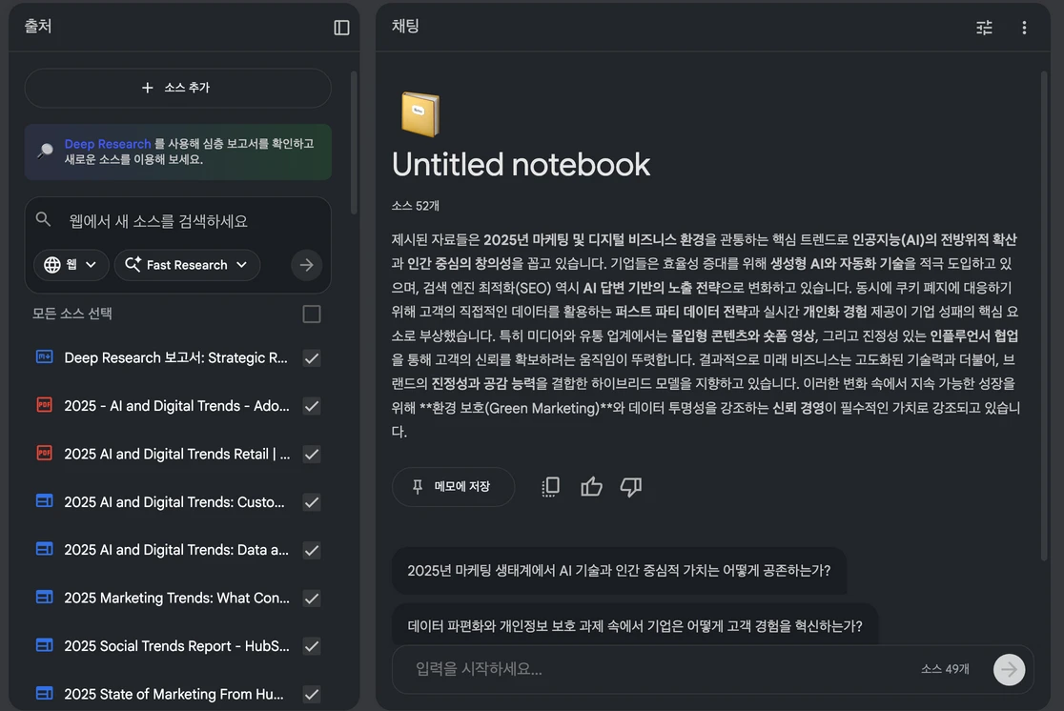Screen dimensions: 1064x711
Task: Click the 소스 추가 button
Action: click(x=177, y=88)
